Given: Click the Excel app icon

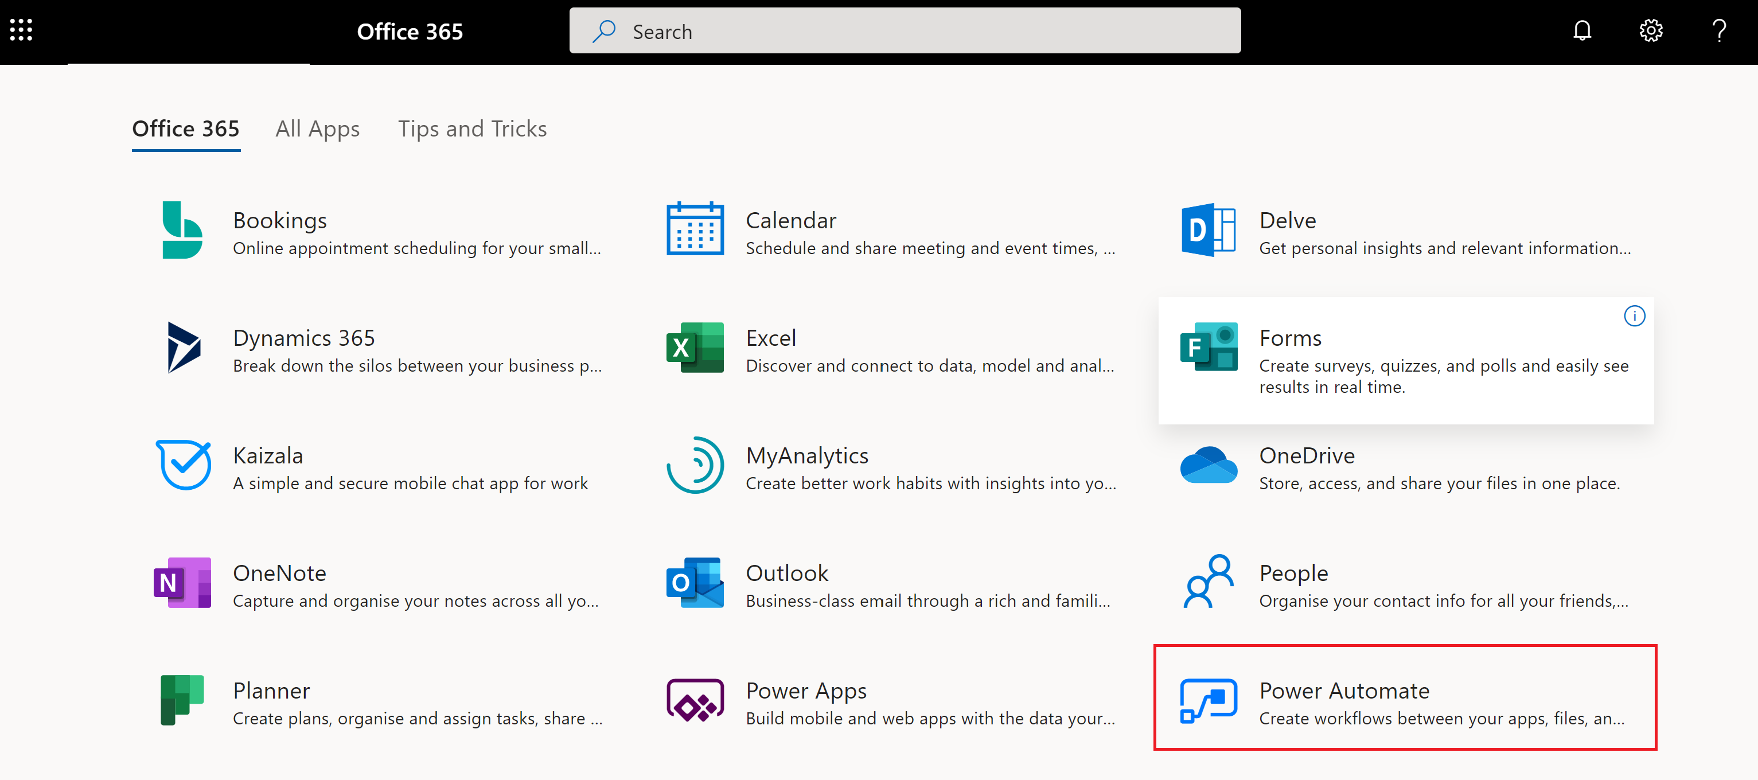Looking at the screenshot, I should 695,348.
